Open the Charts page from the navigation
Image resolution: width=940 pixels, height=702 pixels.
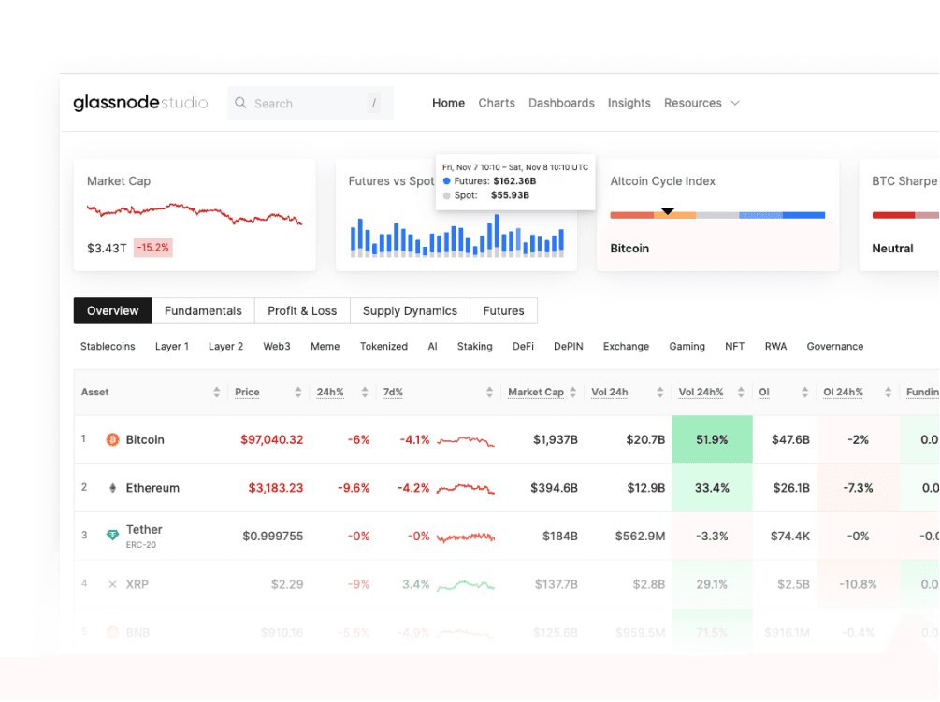click(497, 103)
